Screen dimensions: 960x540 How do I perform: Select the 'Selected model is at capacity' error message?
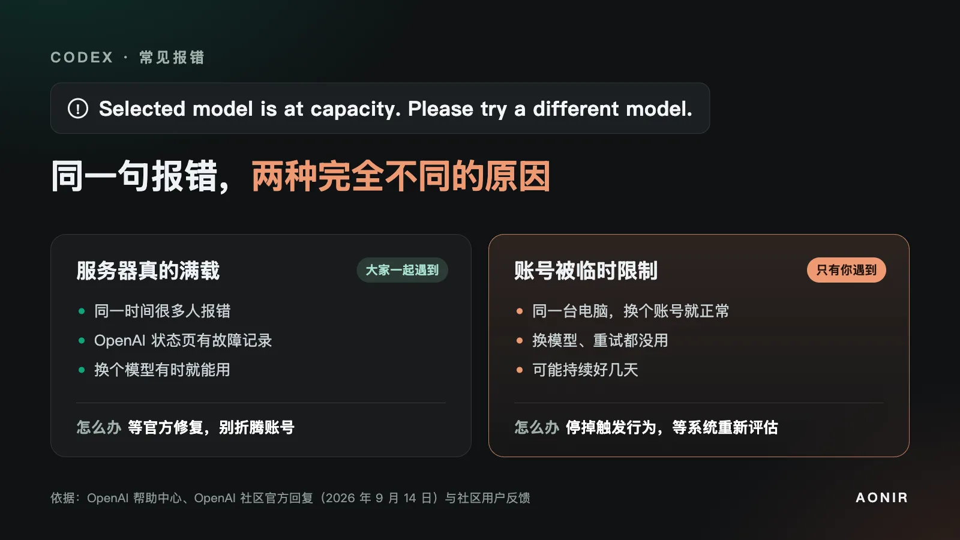[x=395, y=109]
